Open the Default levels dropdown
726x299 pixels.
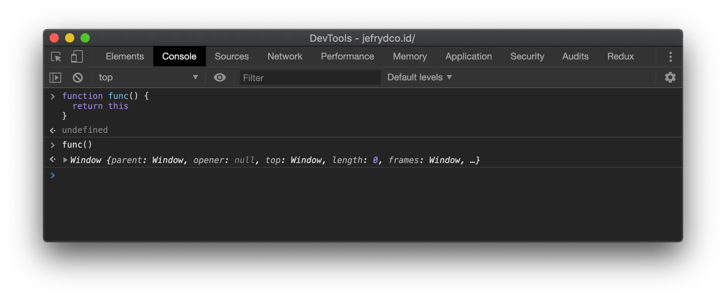click(x=420, y=78)
